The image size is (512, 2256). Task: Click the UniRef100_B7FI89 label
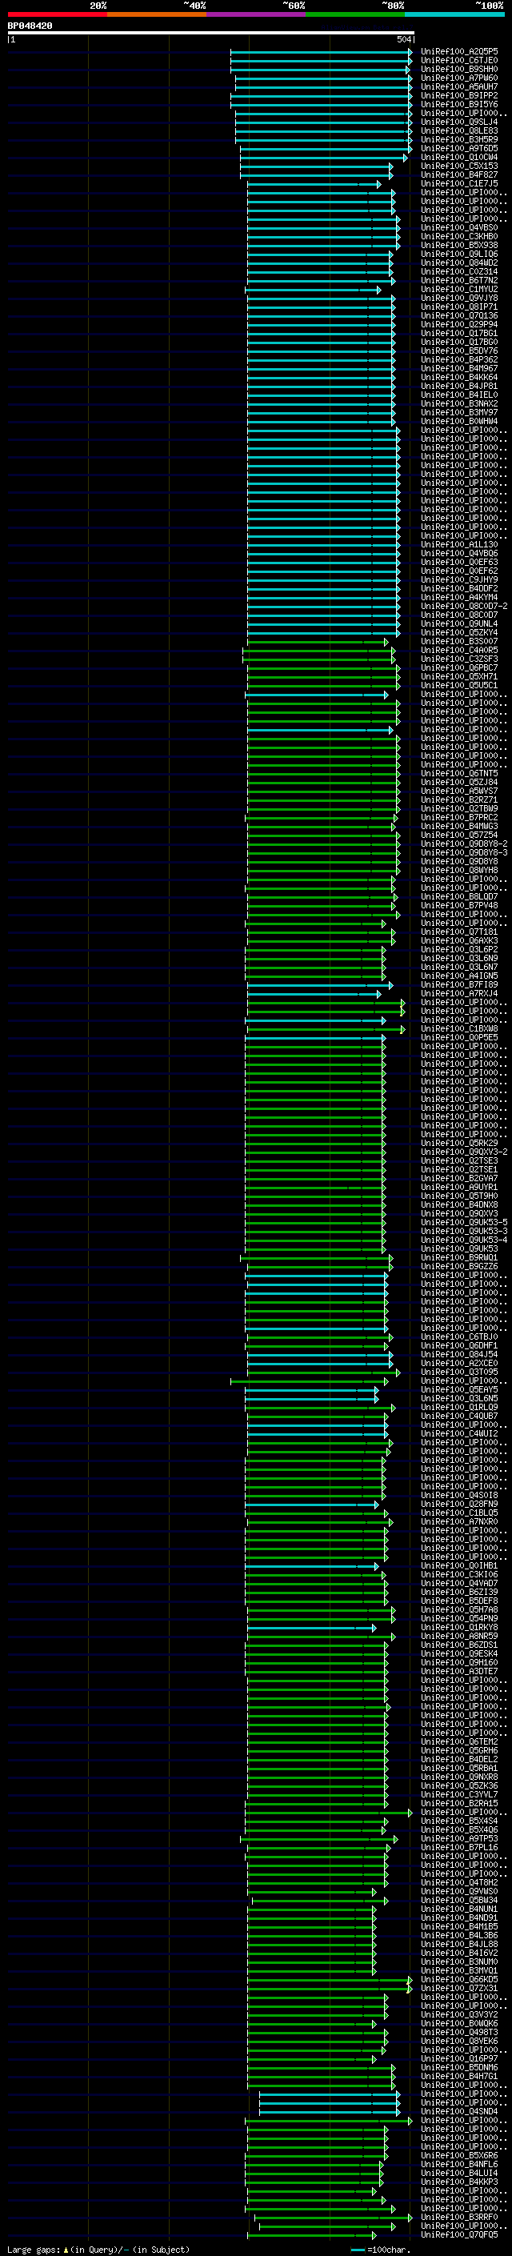[x=459, y=984]
